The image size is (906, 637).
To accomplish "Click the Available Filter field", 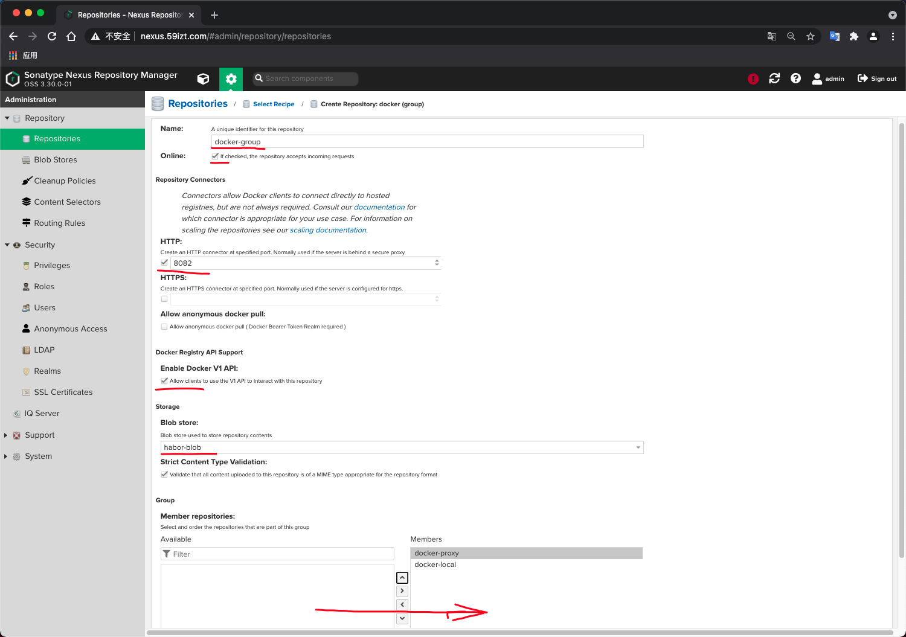I will click(277, 554).
